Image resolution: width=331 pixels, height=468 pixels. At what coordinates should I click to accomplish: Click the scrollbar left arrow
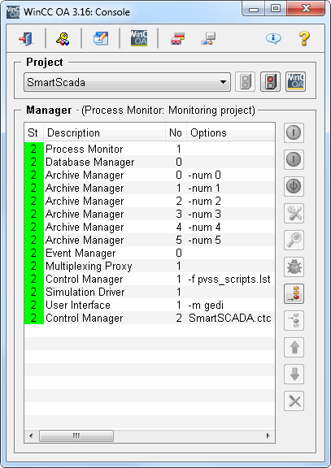click(x=31, y=435)
